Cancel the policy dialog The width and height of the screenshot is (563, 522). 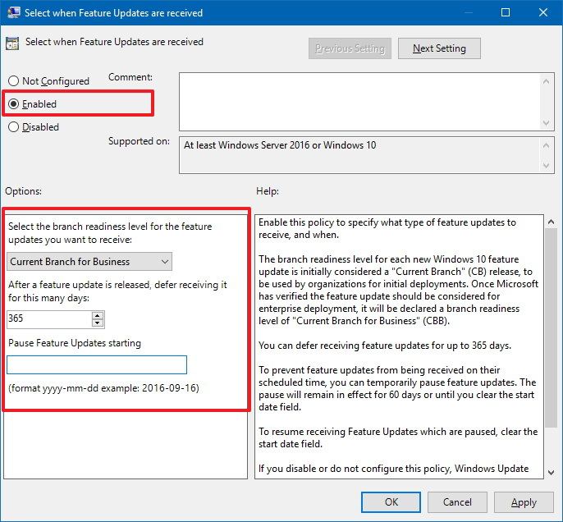(x=457, y=501)
